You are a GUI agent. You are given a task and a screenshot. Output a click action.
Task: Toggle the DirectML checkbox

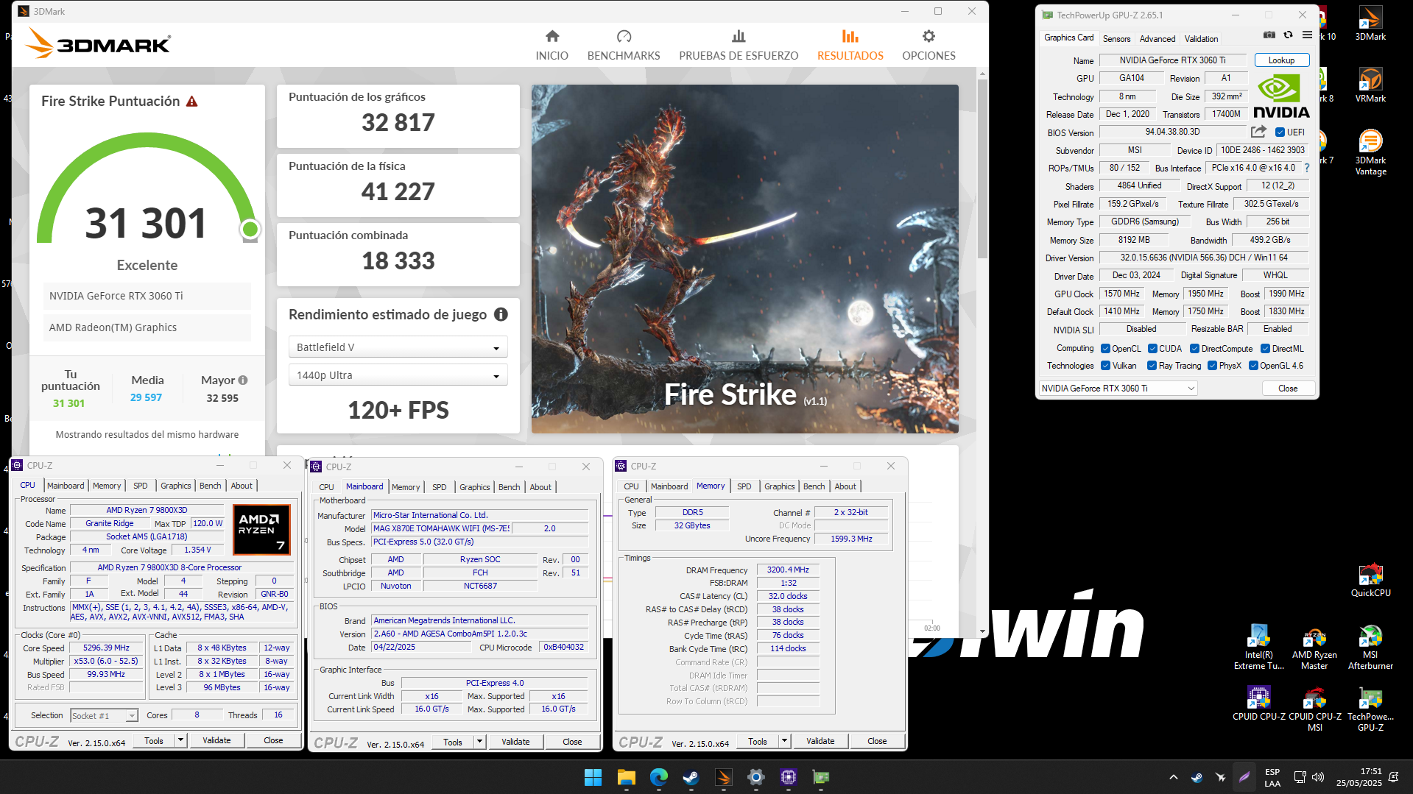click(x=1265, y=349)
